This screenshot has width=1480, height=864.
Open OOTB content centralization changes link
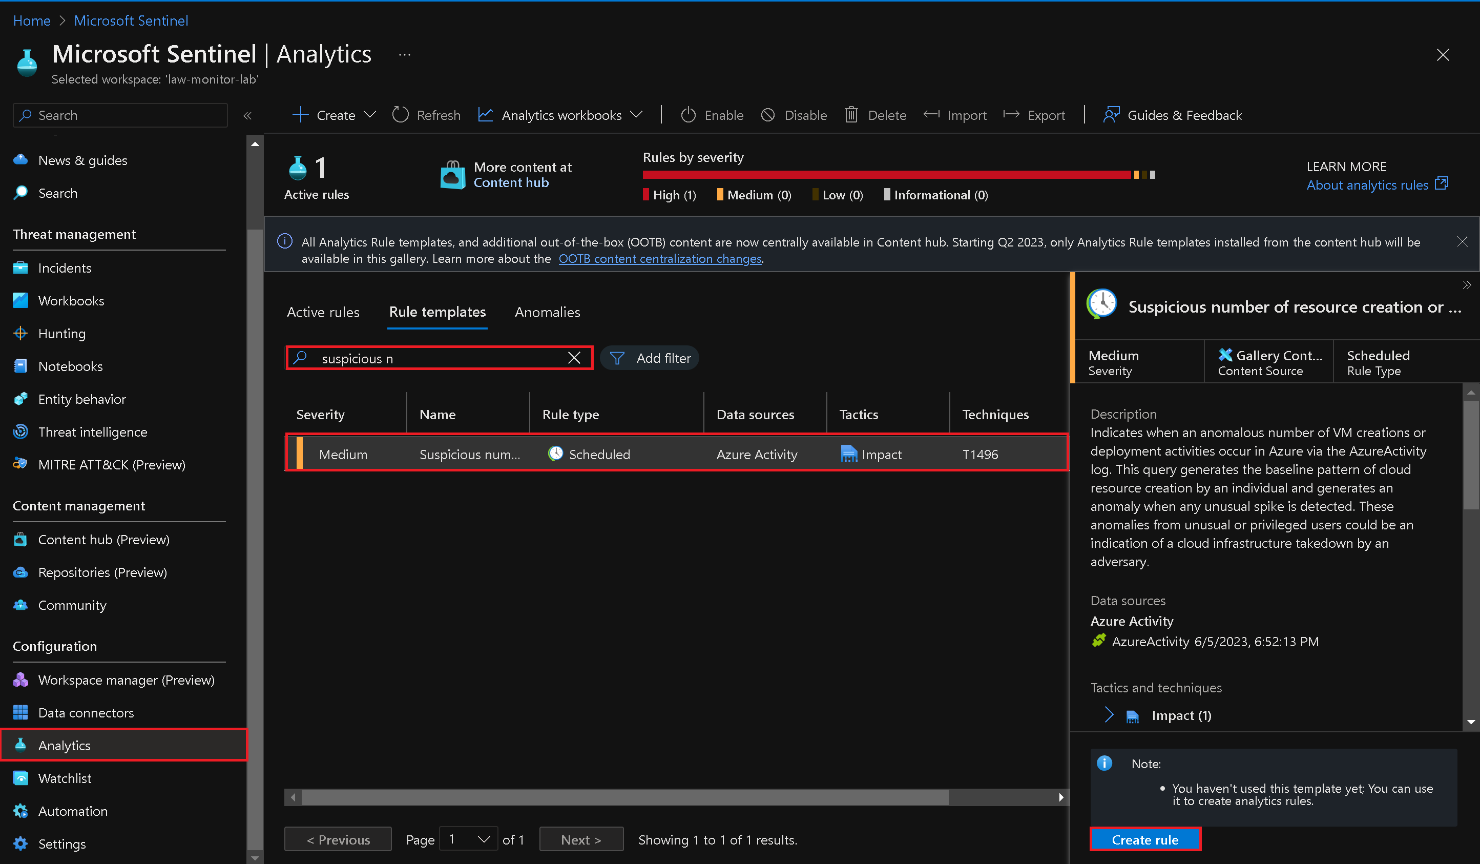click(660, 259)
